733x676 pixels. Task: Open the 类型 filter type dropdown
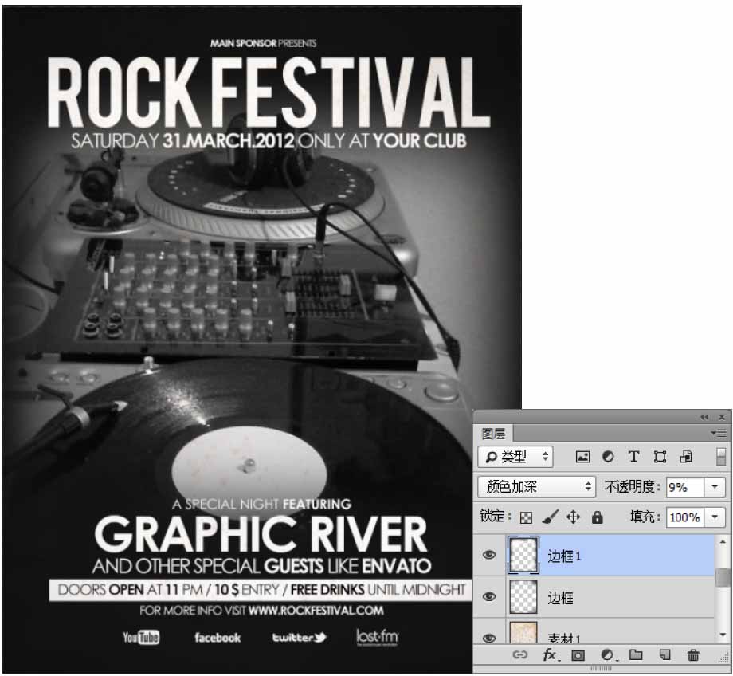pyautogui.click(x=515, y=457)
